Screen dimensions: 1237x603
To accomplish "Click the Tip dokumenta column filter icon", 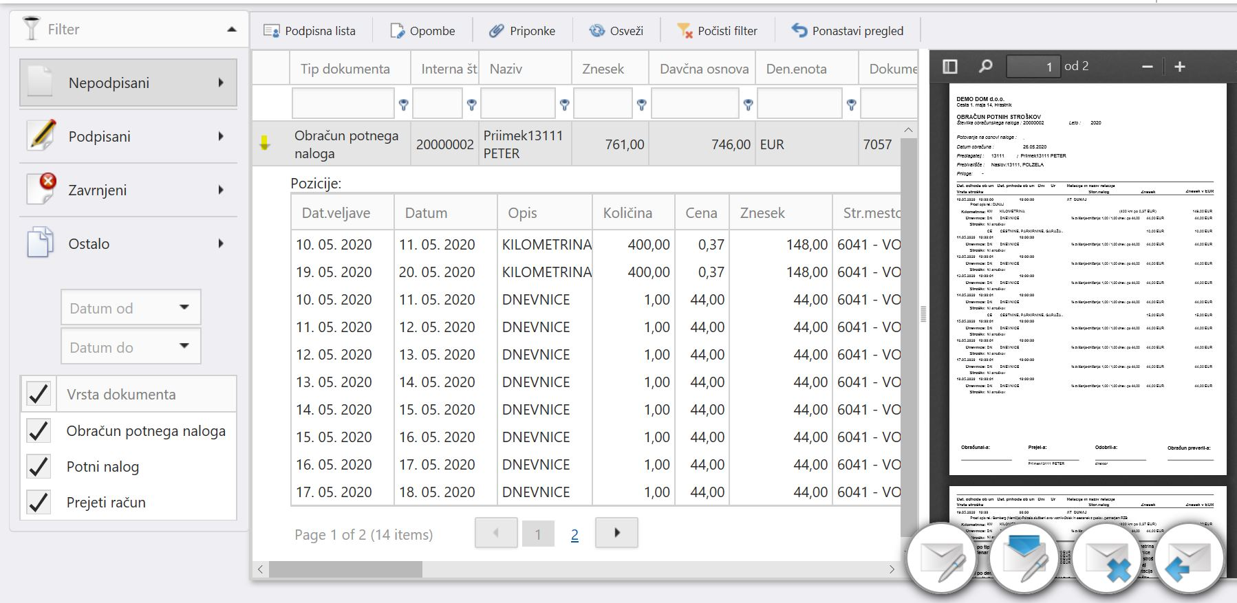I will pos(404,105).
